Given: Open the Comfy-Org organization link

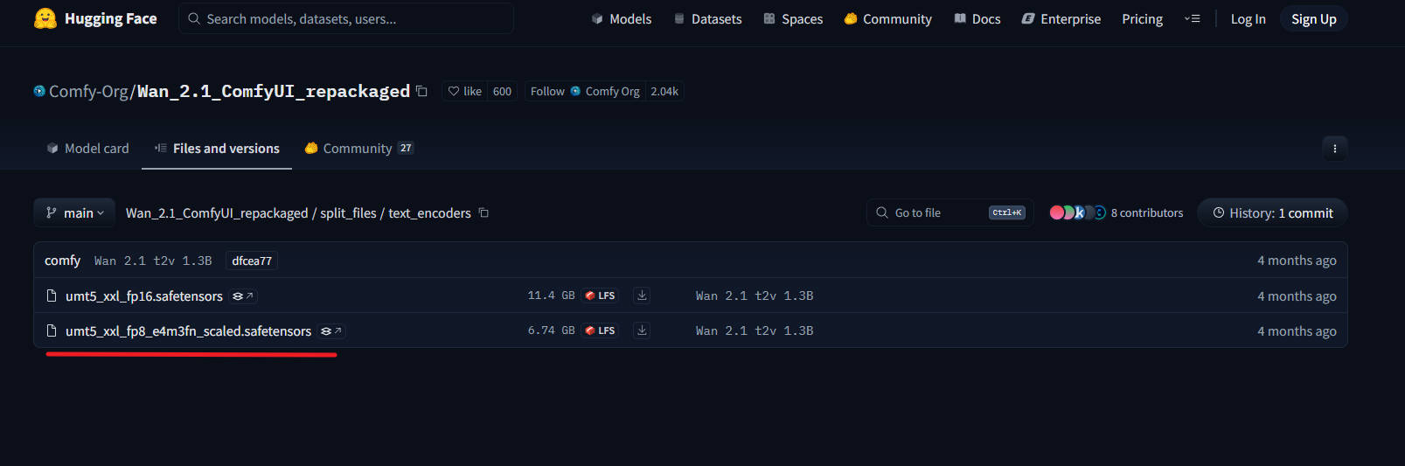Looking at the screenshot, I should tap(88, 91).
